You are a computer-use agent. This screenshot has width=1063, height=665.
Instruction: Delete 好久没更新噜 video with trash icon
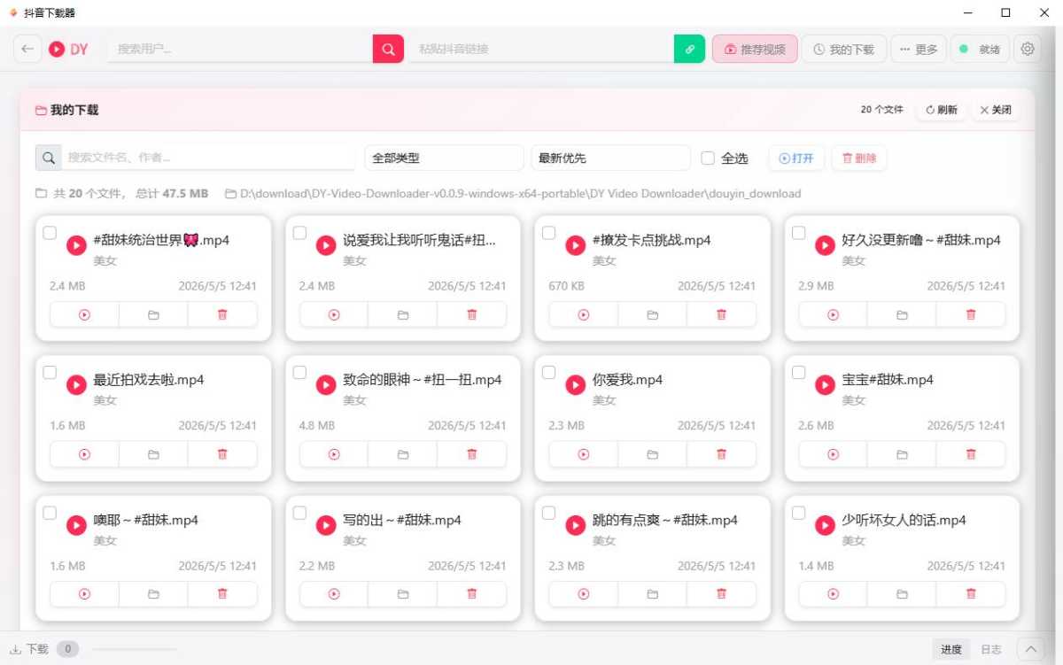tap(971, 314)
